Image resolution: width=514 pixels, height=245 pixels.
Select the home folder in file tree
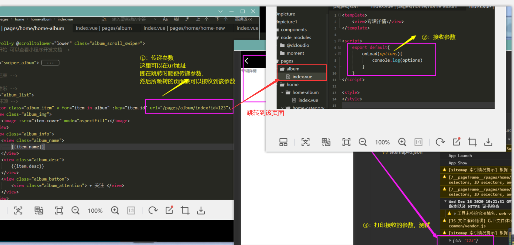292,85
